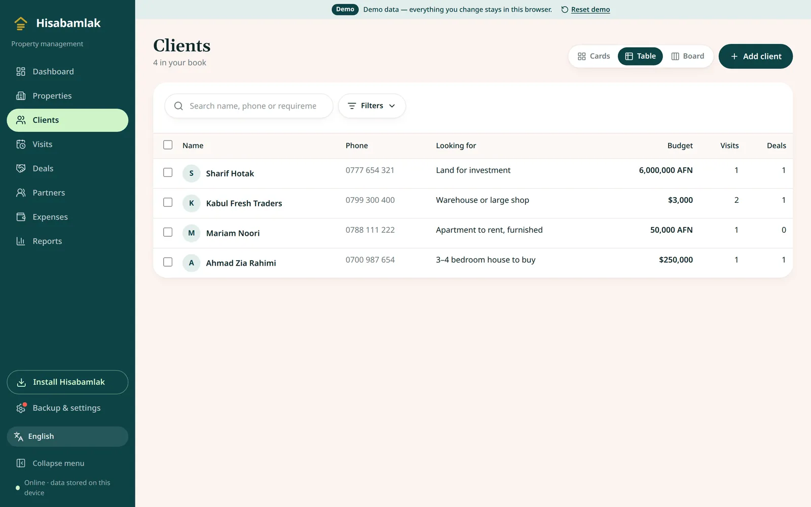Switch to Board view

[x=687, y=56]
